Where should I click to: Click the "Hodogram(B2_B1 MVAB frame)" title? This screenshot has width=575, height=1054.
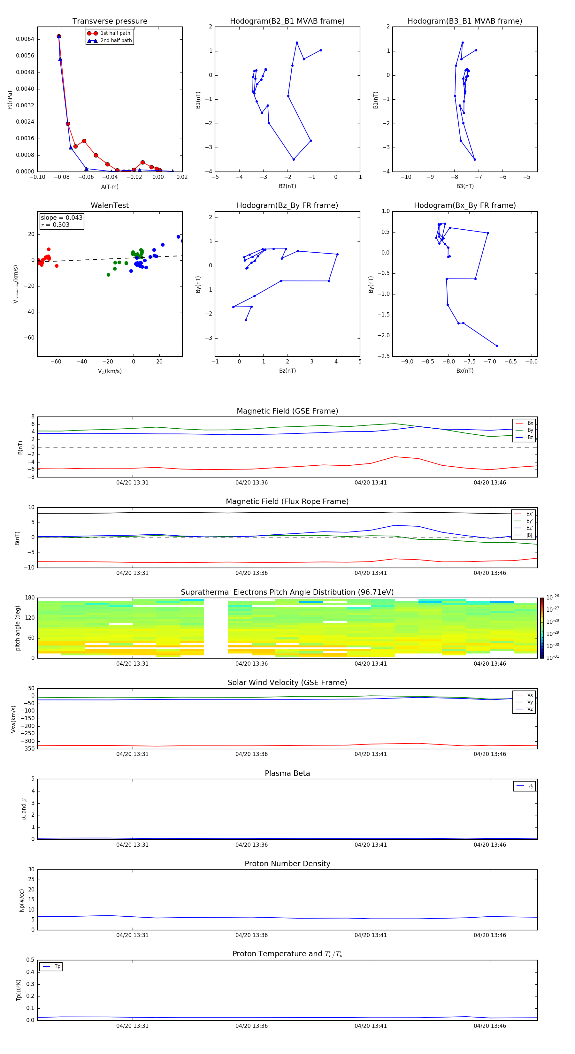(x=287, y=21)
